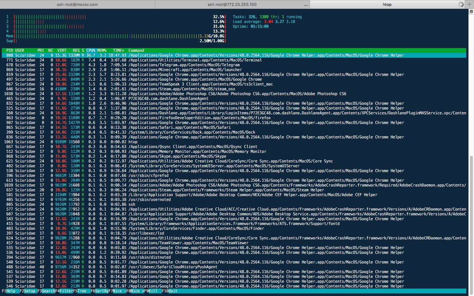Screen dimensions: 474x296
Task: Select the Memory Monitor process row
Action: pyautogui.click(x=234, y=152)
